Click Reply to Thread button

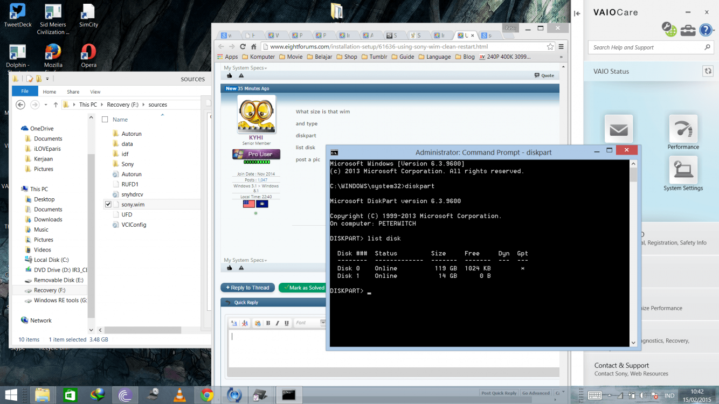(x=247, y=288)
